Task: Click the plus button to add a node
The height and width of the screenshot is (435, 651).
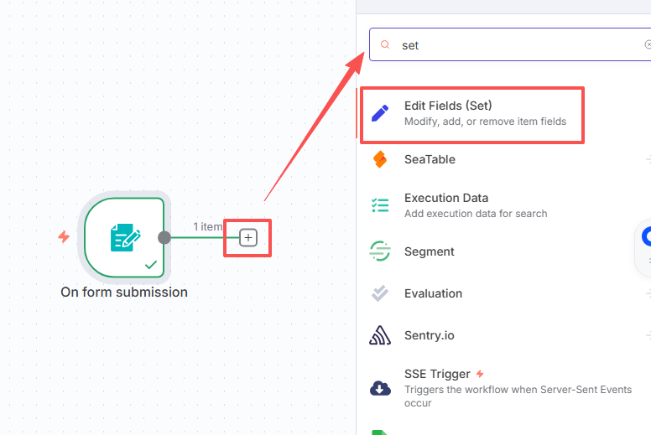Action: coord(247,237)
